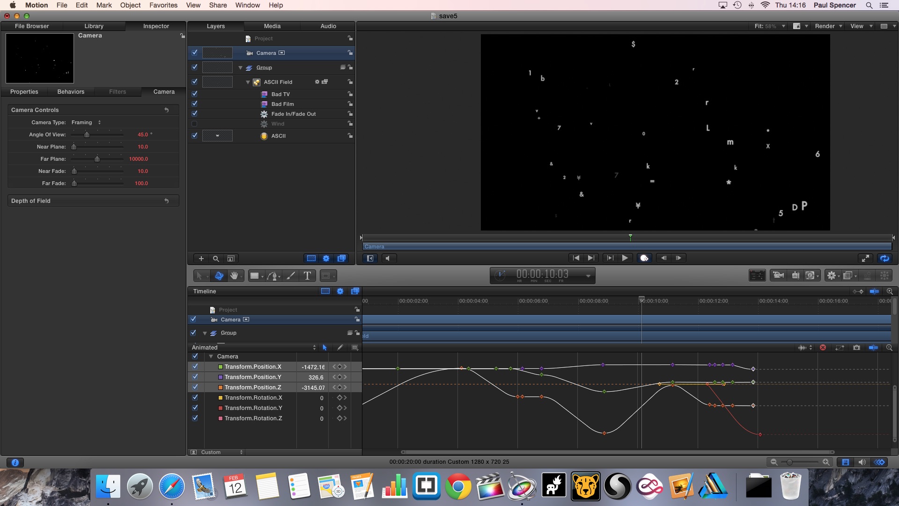Disable Transform.Rotation.X curve checkbox

point(195,398)
